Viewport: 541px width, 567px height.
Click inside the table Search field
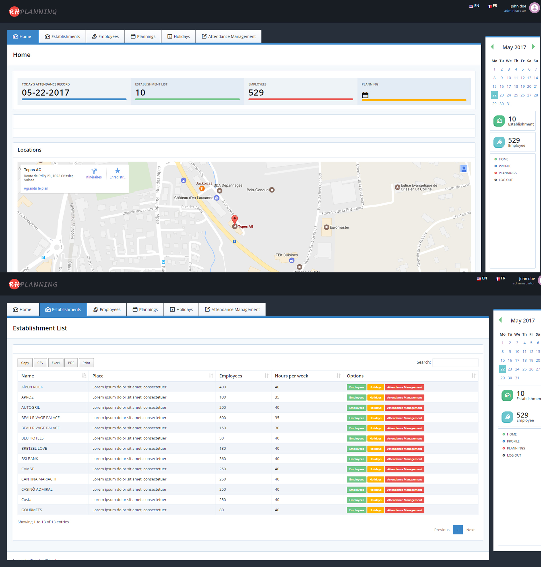pyautogui.click(x=455, y=362)
